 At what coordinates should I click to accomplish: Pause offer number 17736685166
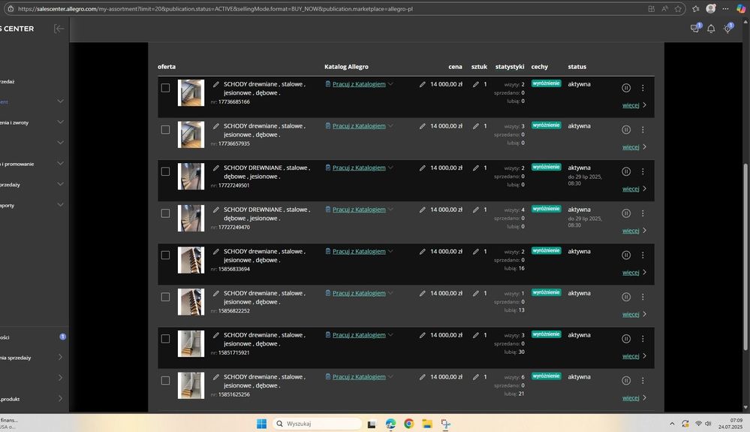pyautogui.click(x=626, y=88)
